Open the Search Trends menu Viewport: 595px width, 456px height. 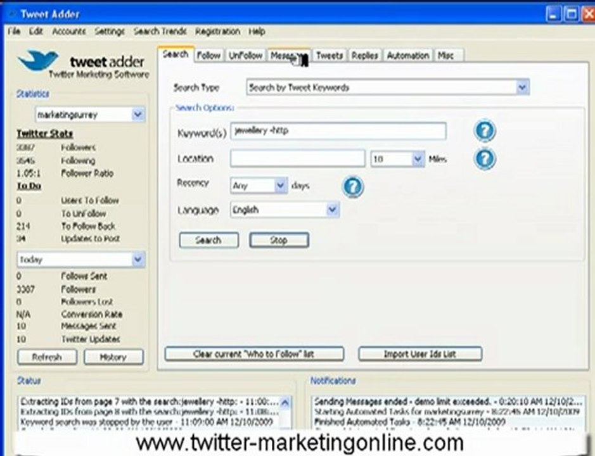click(x=160, y=31)
